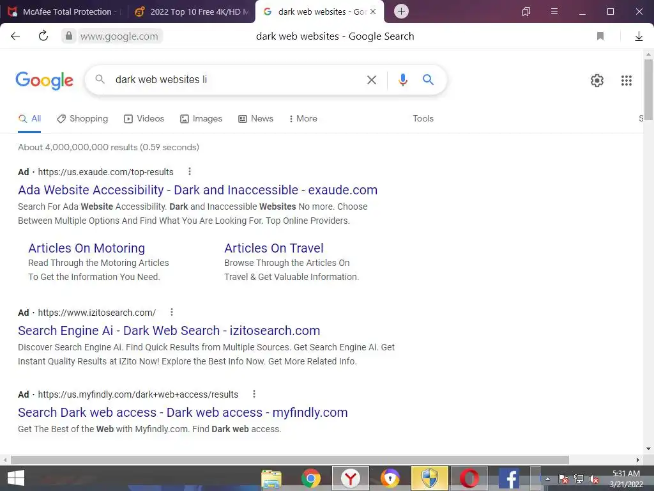
Task: Click the https://www.izitosearch.com/ ad URL
Action: (97, 313)
